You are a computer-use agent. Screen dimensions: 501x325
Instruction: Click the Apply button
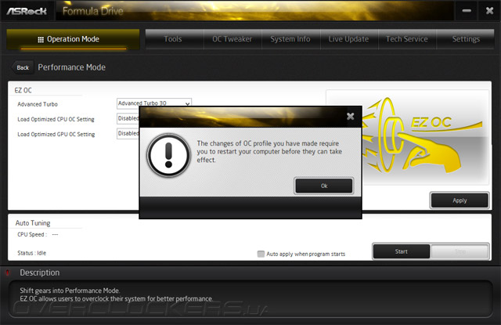pyautogui.click(x=460, y=200)
